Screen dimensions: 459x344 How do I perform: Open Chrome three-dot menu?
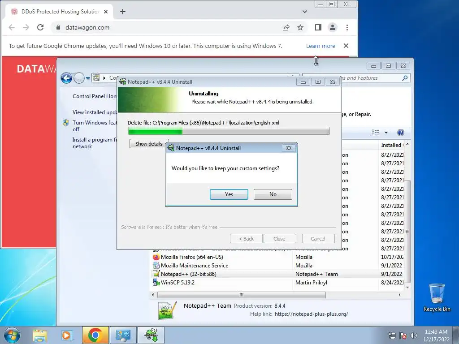click(347, 27)
